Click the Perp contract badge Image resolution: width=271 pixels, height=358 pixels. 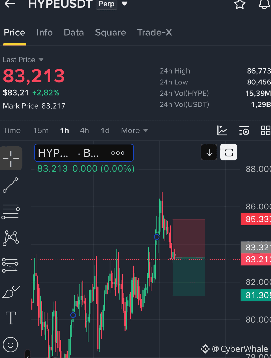pyautogui.click(x=106, y=4)
